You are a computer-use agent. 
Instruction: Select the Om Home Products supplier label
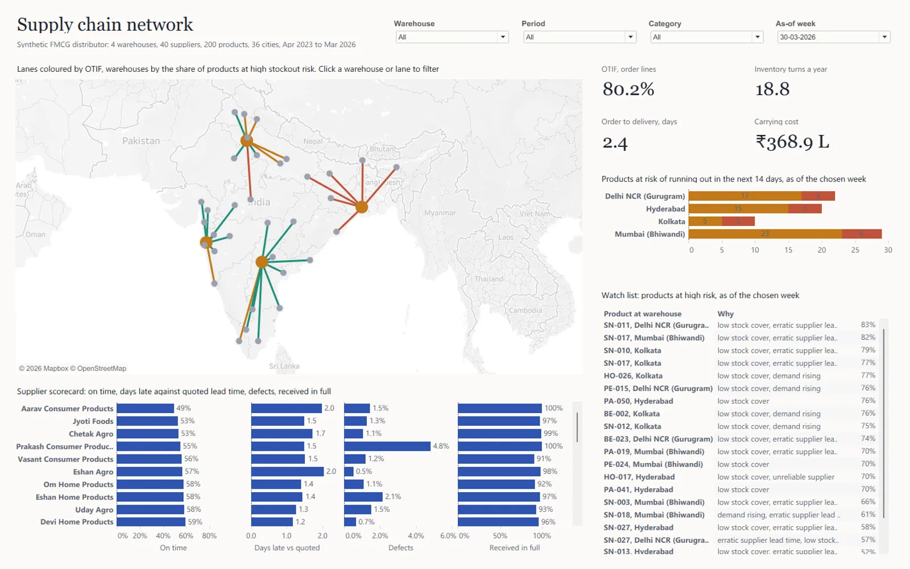click(x=78, y=484)
